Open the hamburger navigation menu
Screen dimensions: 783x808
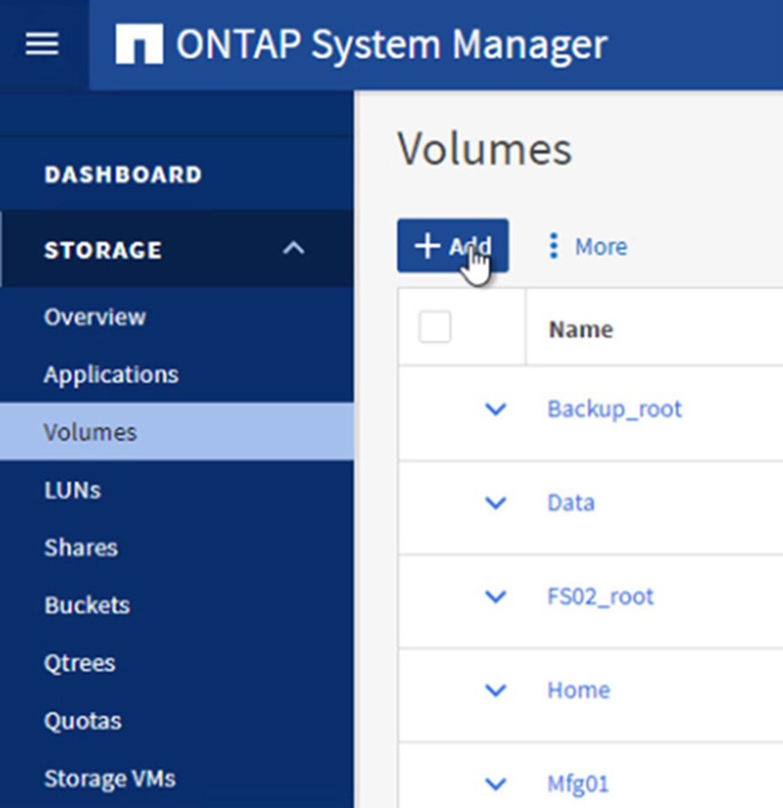pyautogui.click(x=41, y=44)
